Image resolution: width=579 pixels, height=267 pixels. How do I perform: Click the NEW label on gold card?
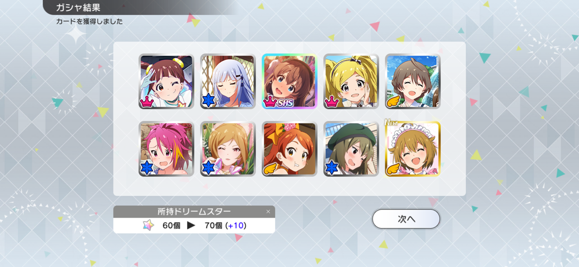[x=391, y=123]
